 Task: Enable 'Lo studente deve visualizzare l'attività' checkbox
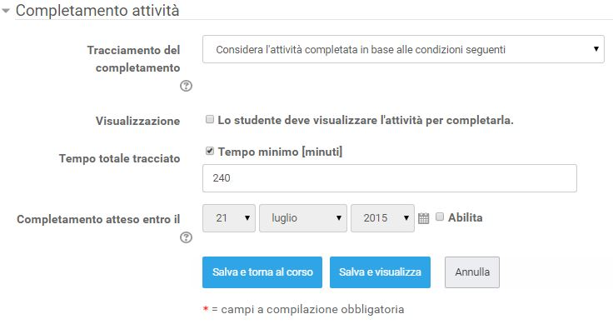[x=210, y=120]
